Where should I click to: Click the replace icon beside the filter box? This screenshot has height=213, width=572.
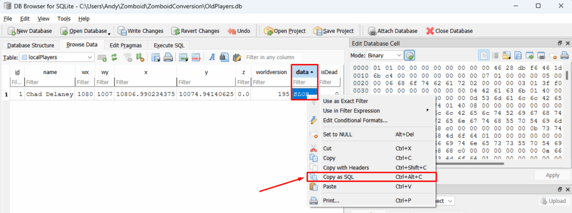(237, 57)
